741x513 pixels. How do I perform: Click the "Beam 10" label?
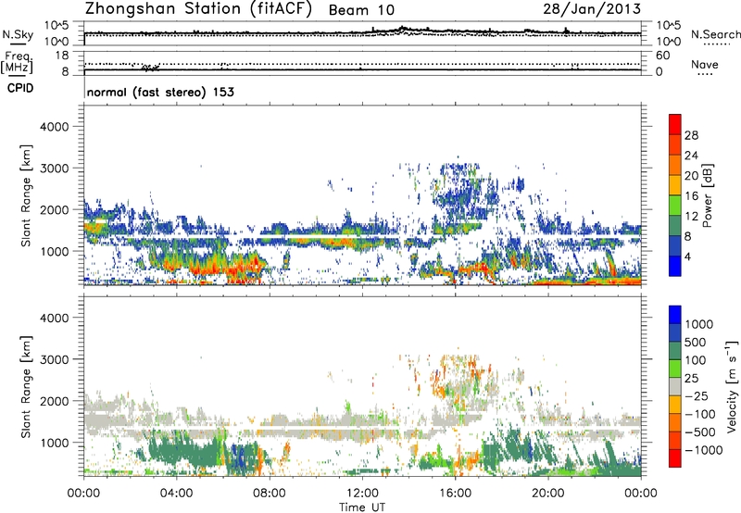(x=361, y=10)
